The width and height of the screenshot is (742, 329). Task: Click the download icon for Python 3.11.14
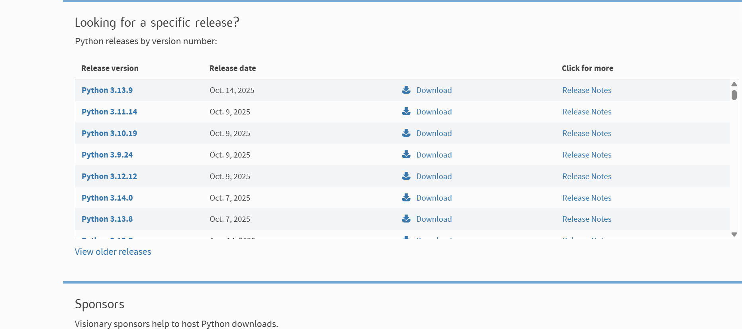(406, 111)
